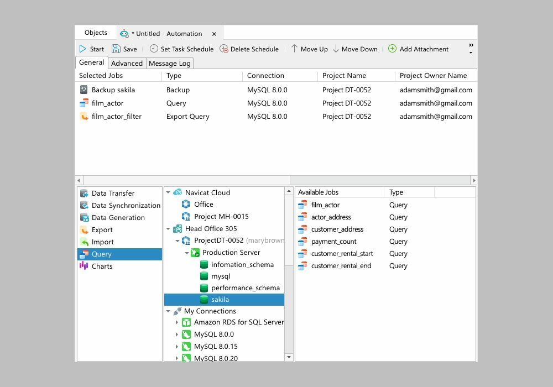
Task: Click the mysql database icon
Action: (204, 276)
